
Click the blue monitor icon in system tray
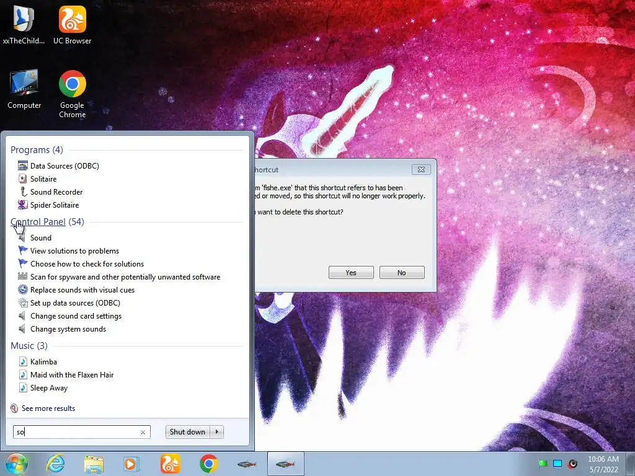pyautogui.click(x=557, y=464)
